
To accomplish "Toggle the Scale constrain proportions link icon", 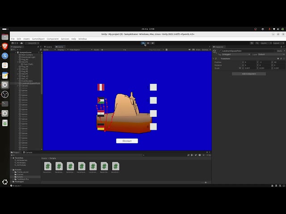I will (240, 68).
